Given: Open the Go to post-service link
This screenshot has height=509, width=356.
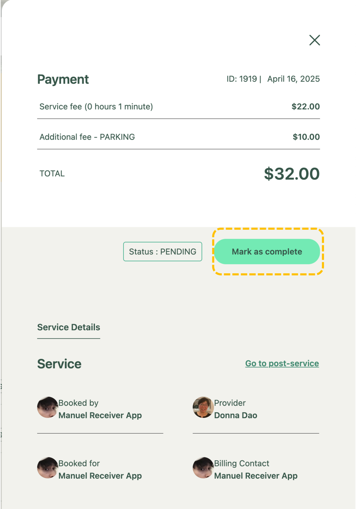Looking at the screenshot, I should tap(282, 363).
